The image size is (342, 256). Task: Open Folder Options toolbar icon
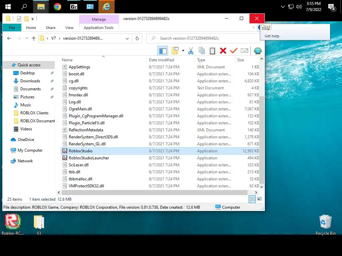(175, 51)
